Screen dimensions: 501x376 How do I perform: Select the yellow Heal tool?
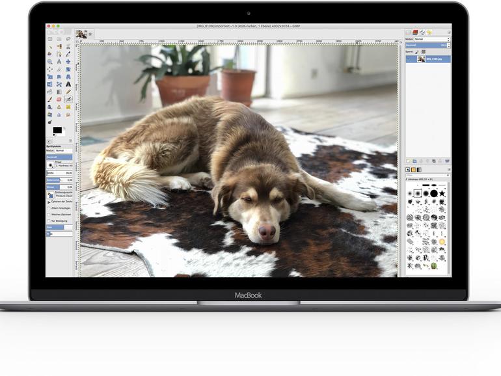pos(68,107)
